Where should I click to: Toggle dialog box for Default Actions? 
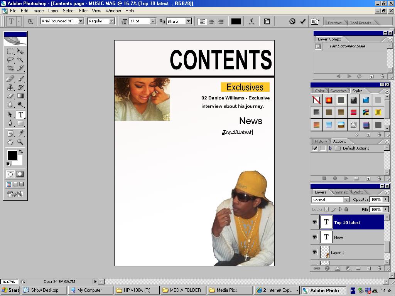[323, 148]
